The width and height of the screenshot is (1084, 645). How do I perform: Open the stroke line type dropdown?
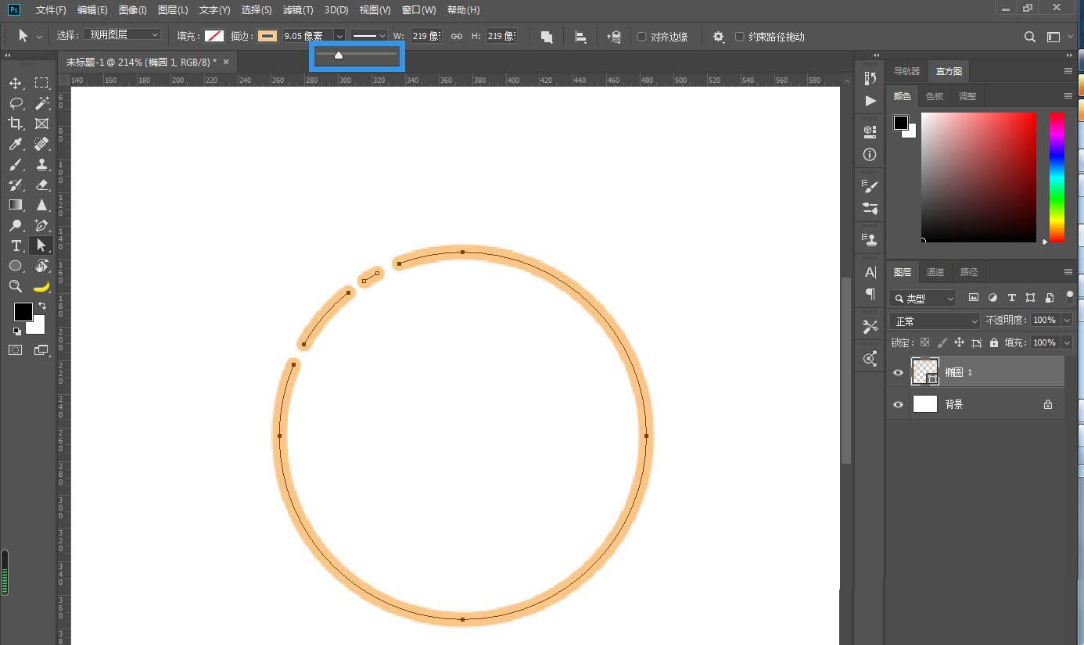[368, 36]
